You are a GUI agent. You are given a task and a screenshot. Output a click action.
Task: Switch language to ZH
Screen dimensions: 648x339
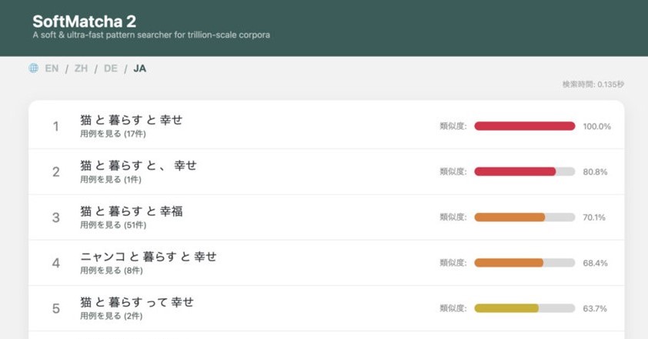[81, 68]
